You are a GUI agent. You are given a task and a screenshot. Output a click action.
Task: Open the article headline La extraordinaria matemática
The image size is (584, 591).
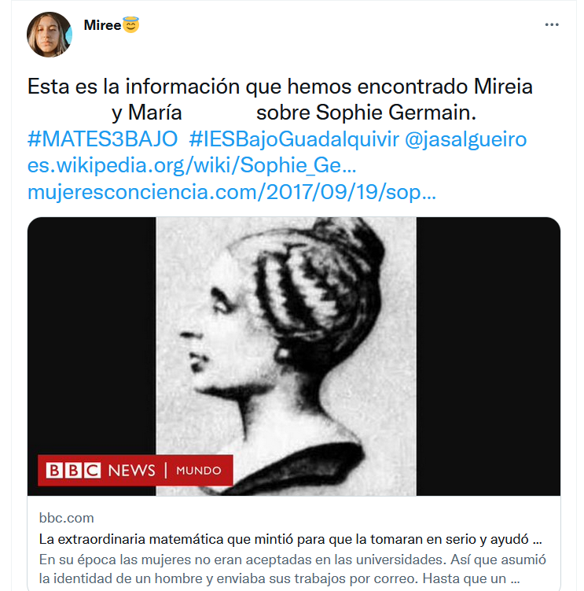point(290,539)
